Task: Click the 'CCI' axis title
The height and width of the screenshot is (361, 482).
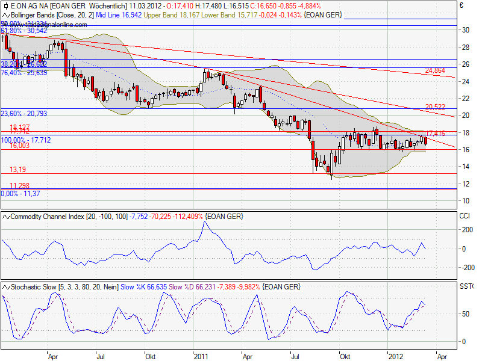Action: pos(465,216)
